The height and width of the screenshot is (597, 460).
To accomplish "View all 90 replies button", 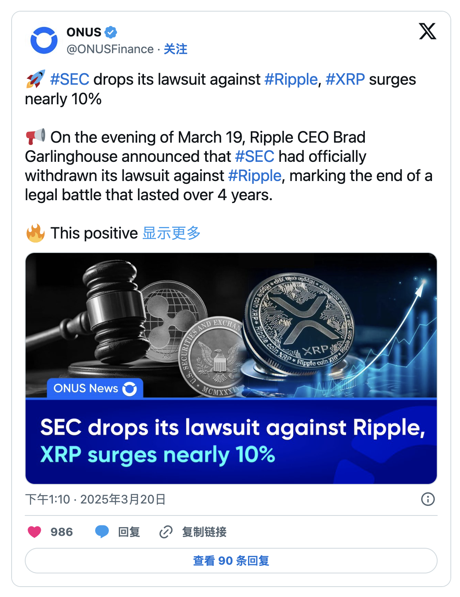I will click(231, 561).
